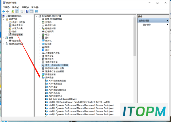Select the 事件查看器 icon
The height and width of the screenshot is (122, 171).
pos(10,25)
